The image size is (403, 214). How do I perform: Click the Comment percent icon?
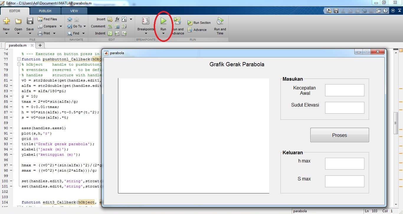point(110,26)
